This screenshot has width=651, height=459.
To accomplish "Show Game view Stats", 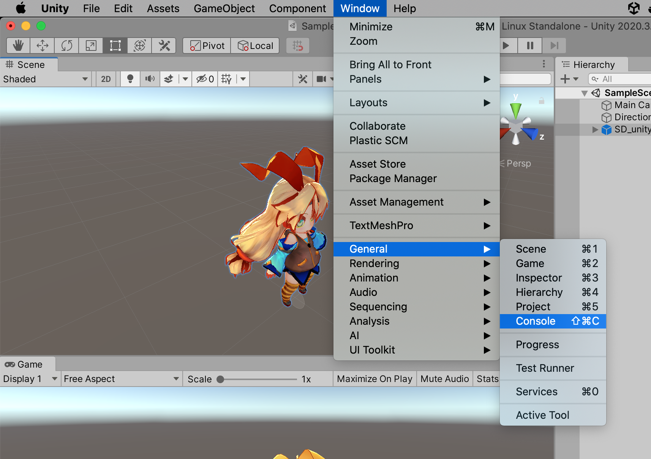I will click(x=487, y=379).
